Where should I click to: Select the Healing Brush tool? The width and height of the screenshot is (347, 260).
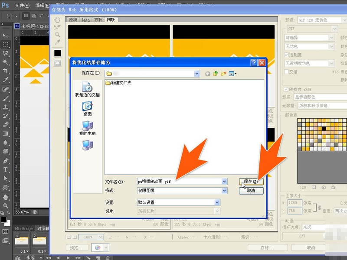tap(6, 90)
